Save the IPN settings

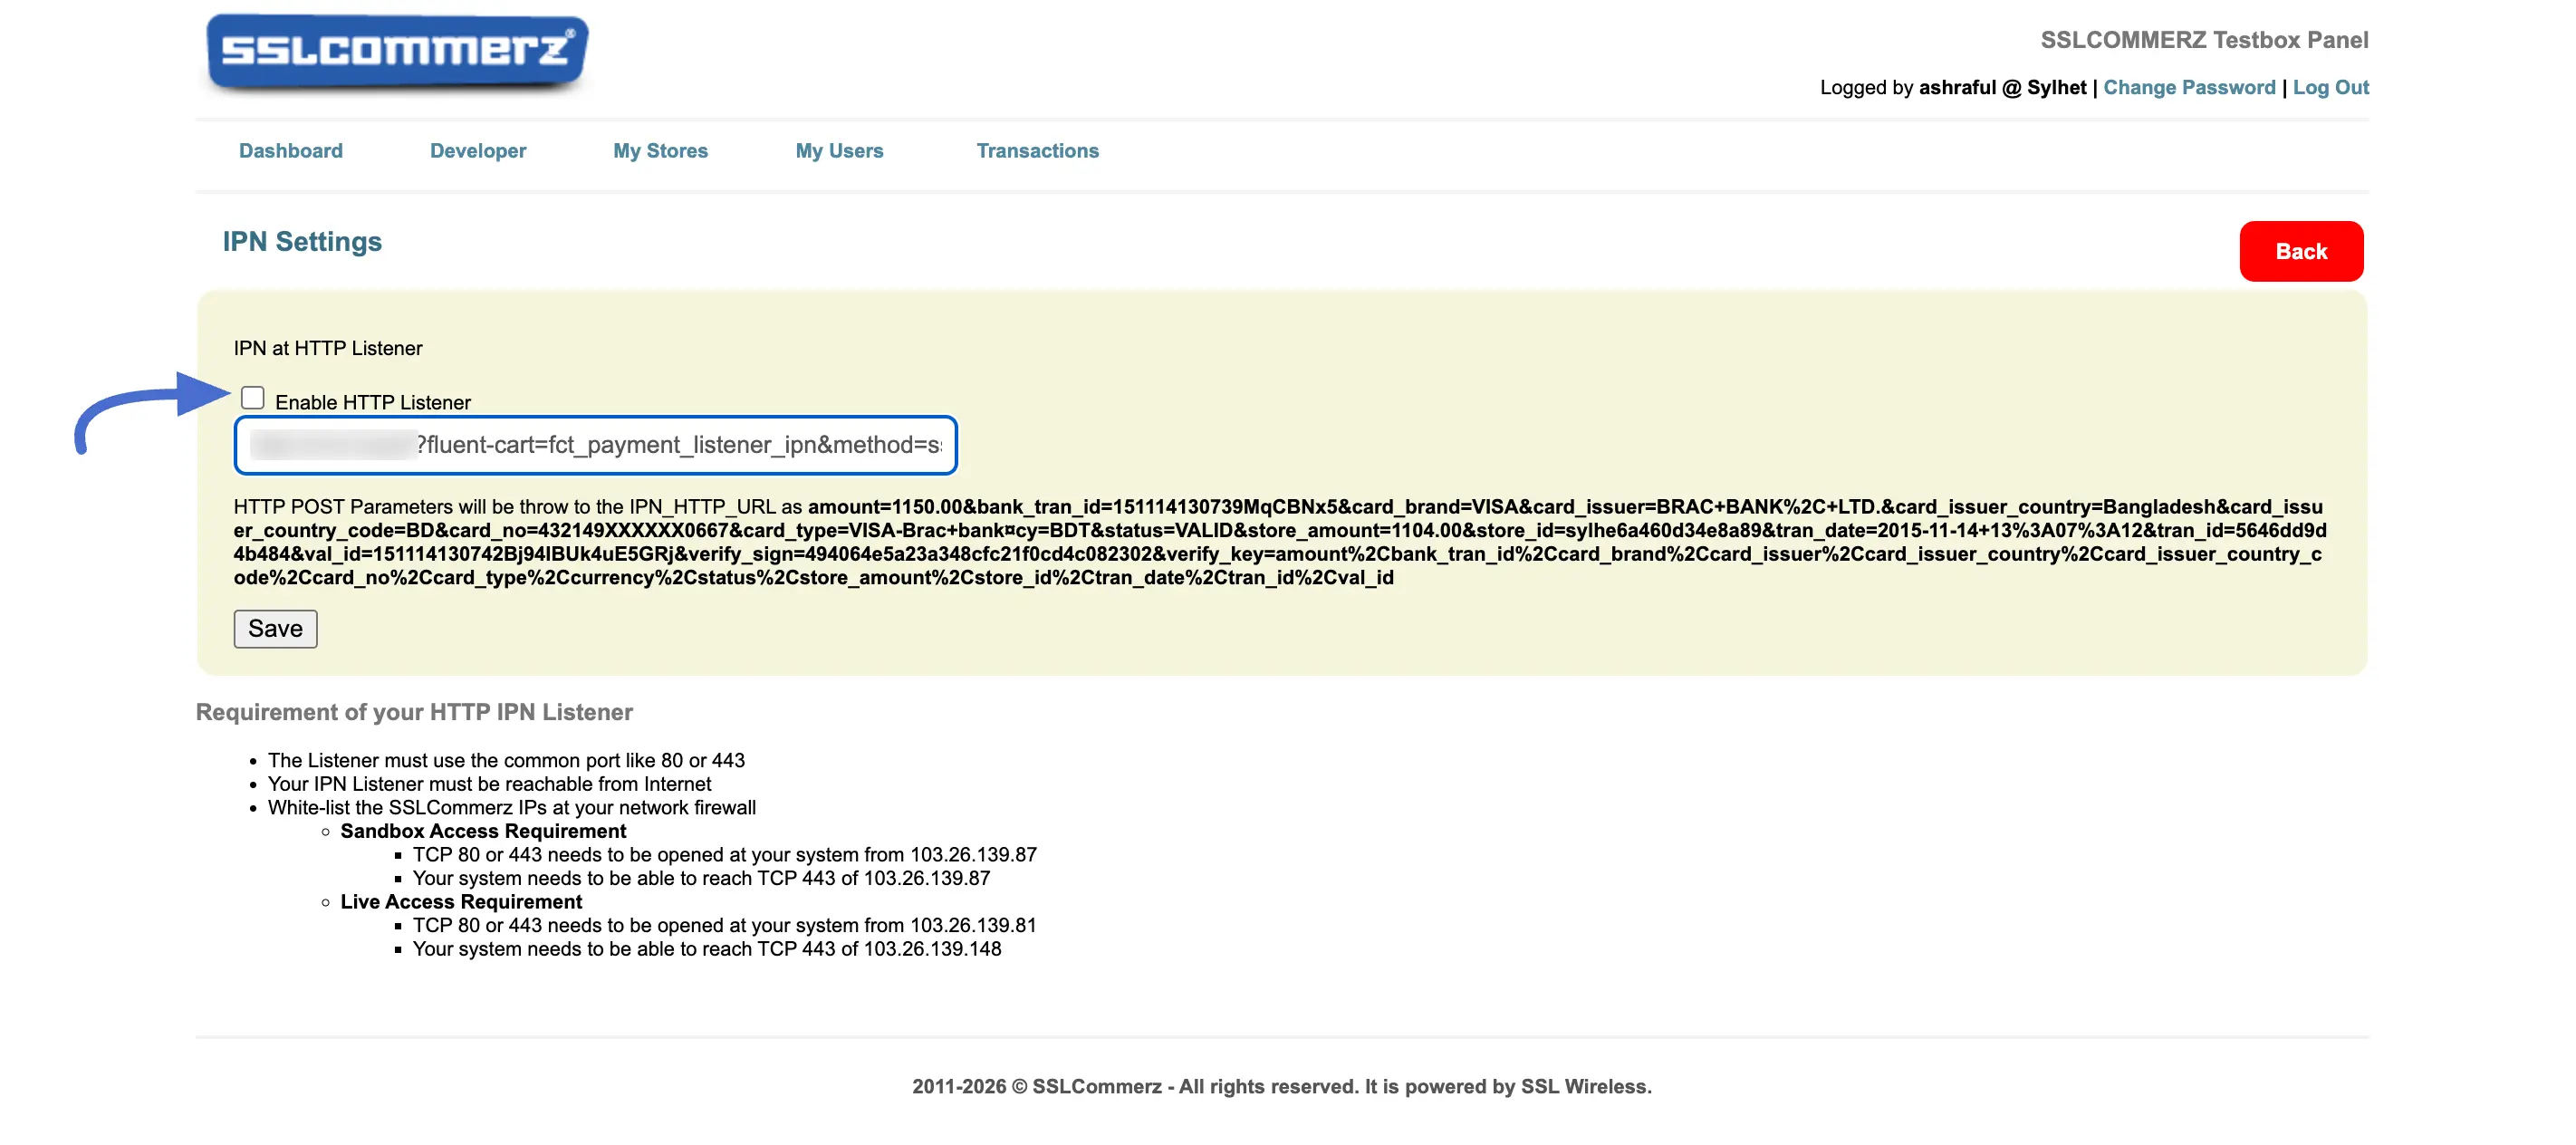point(275,629)
